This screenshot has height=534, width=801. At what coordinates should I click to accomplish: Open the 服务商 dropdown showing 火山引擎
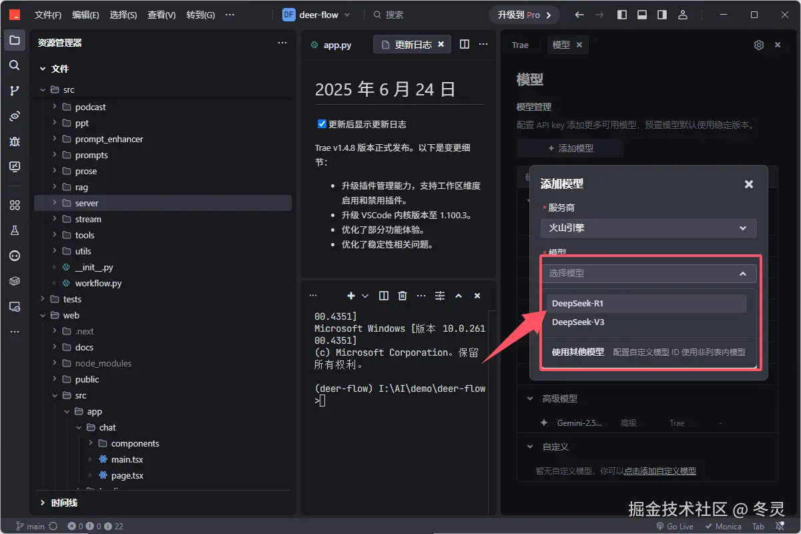pyautogui.click(x=648, y=228)
